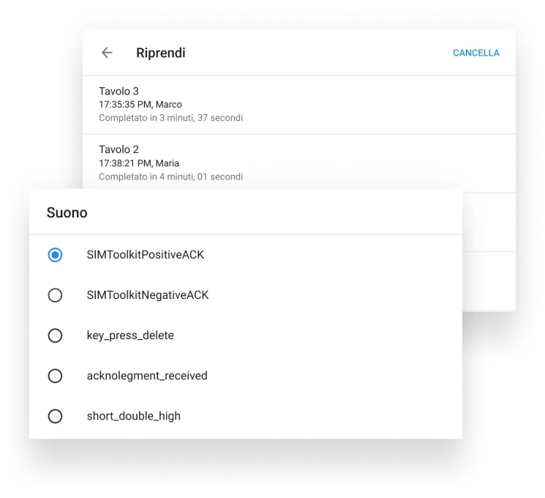
Task: Pick the short_double_high radio button
Action: pyautogui.click(x=55, y=416)
